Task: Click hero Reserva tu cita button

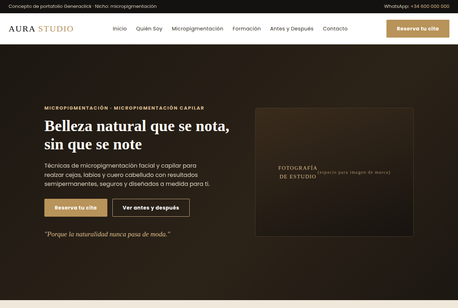Action: pyautogui.click(x=76, y=208)
